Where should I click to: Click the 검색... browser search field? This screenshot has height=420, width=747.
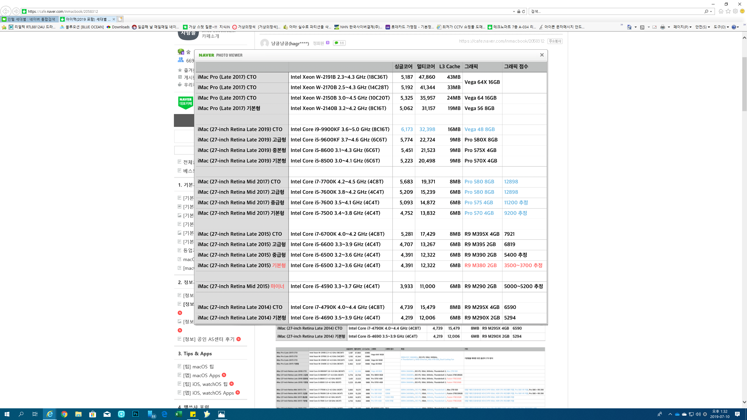[616, 11]
